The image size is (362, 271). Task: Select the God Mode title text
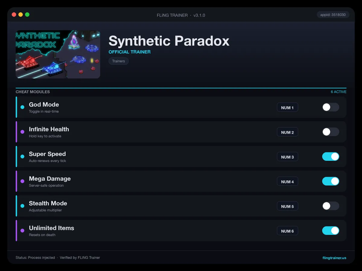tap(44, 104)
